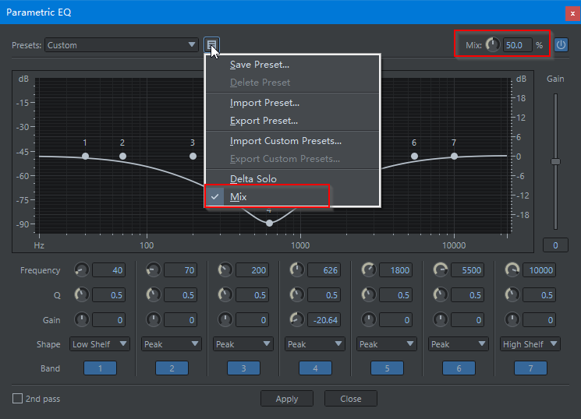Viewport: 581px width, 419px height.
Task: Click the band 3 Q knob
Action: pos(225,295)
